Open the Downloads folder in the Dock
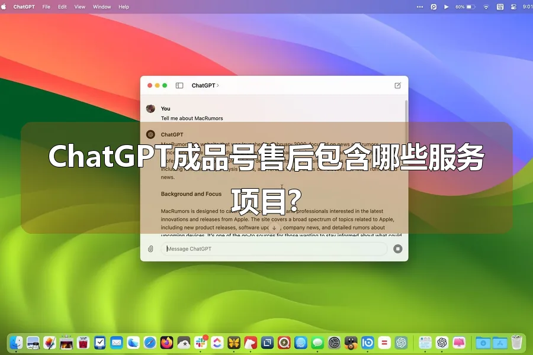 tap(483, 343)
